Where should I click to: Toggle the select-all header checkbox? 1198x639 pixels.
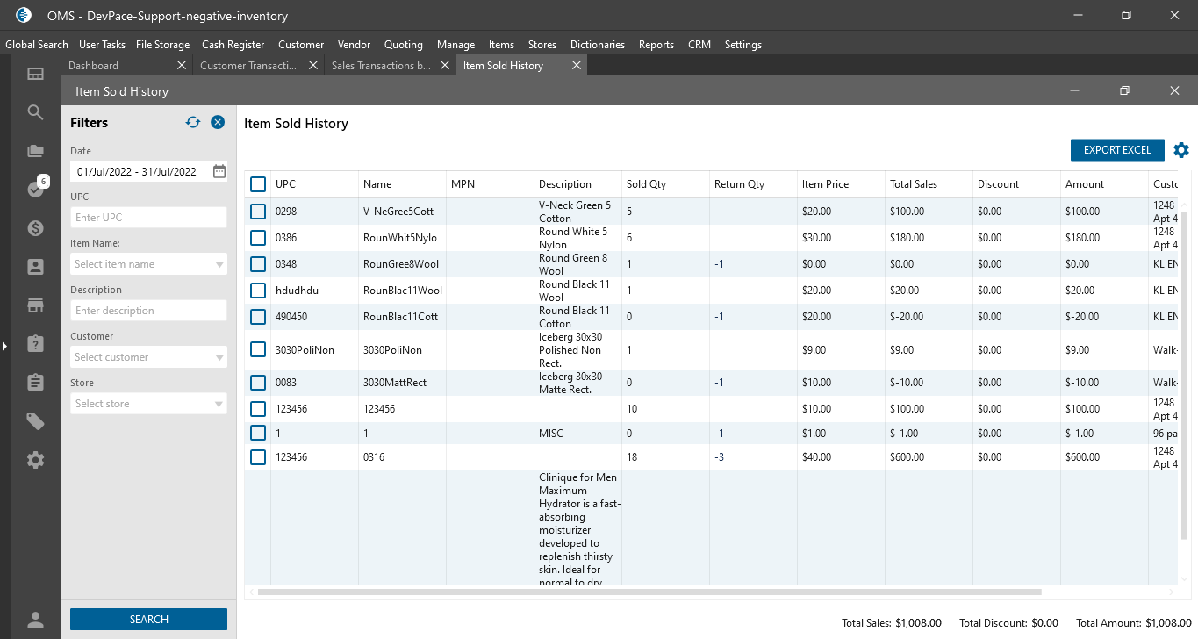pyautogui.click(x=258, y=184)
